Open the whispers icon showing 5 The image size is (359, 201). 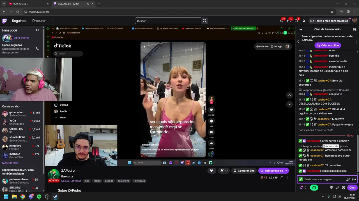[296, 21]
